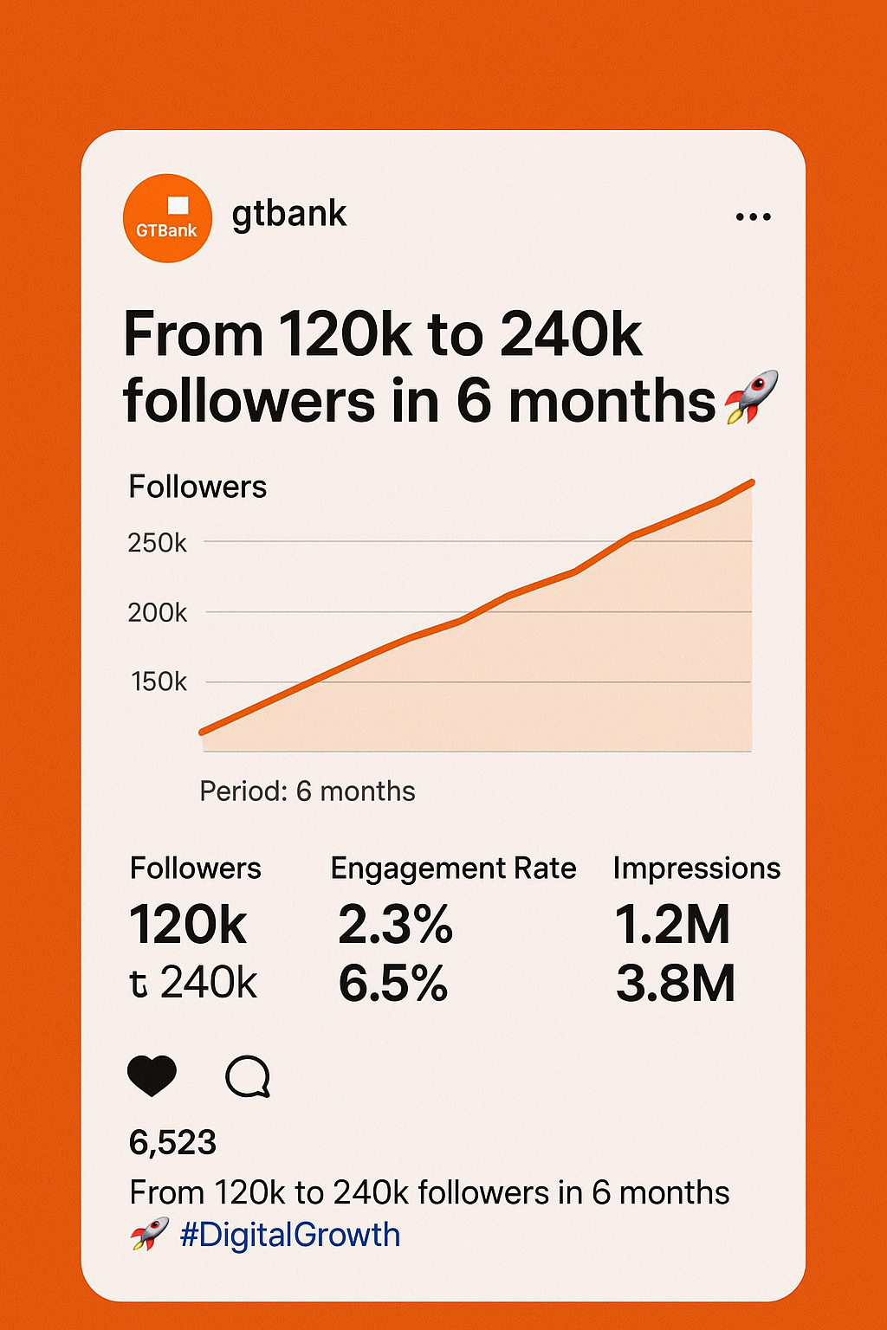The height and width of the screenshot is (1330, 887).
Task: Open the #DigitalGrowth hashtag link
Action: coord(290,1235)
